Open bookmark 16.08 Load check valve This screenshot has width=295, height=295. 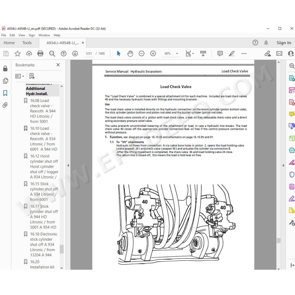(x=43, y=111)
